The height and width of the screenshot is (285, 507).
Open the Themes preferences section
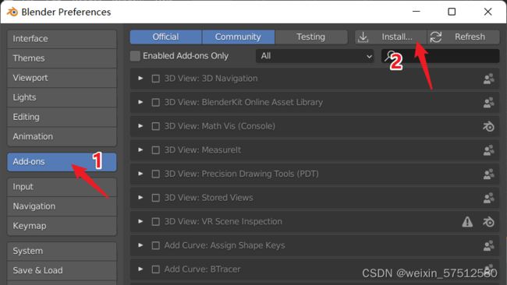tap(62, 58)
